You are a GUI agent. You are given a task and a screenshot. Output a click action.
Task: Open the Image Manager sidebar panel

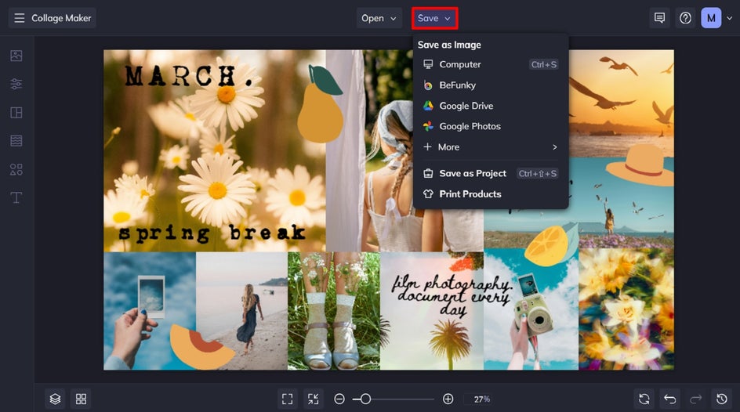16,56
